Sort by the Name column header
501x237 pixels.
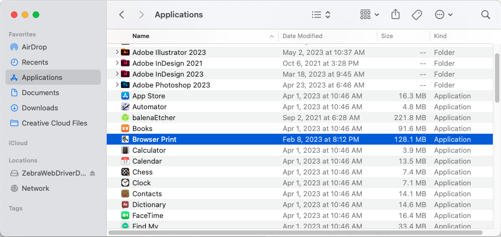tap(140, 36)
